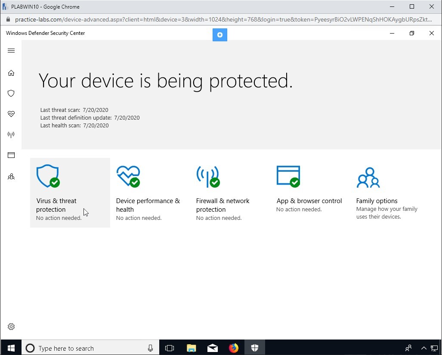Screen dimensions: 442x355
Task: Select the Virus & threat protection tile
Action: (x=70, y=192)
